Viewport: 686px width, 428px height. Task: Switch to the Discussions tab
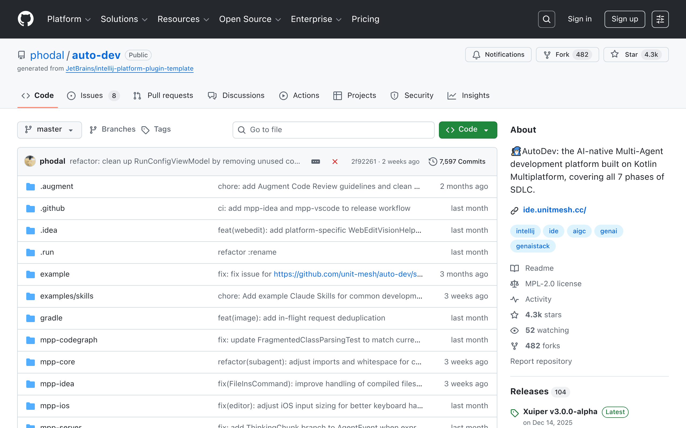click(x=236, y=96)
